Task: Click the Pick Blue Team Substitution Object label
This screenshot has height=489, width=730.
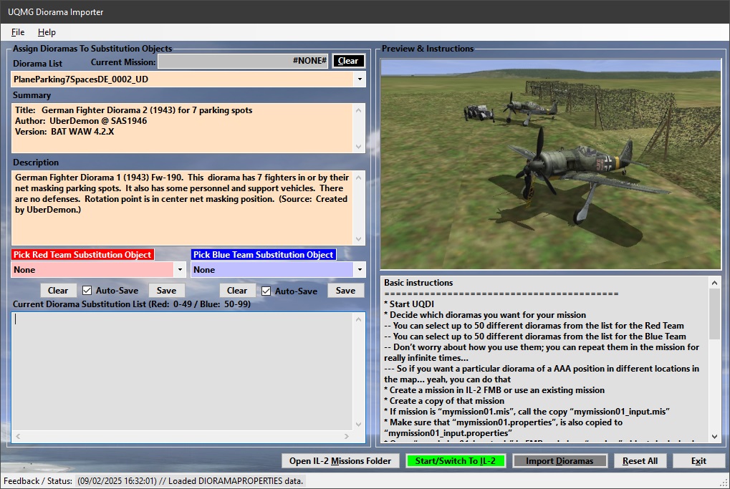Action: [264, 254]
